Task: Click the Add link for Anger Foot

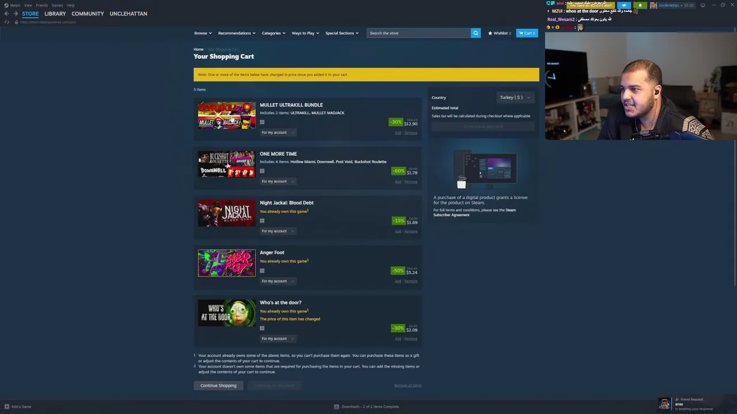Action: click(398, 281)
